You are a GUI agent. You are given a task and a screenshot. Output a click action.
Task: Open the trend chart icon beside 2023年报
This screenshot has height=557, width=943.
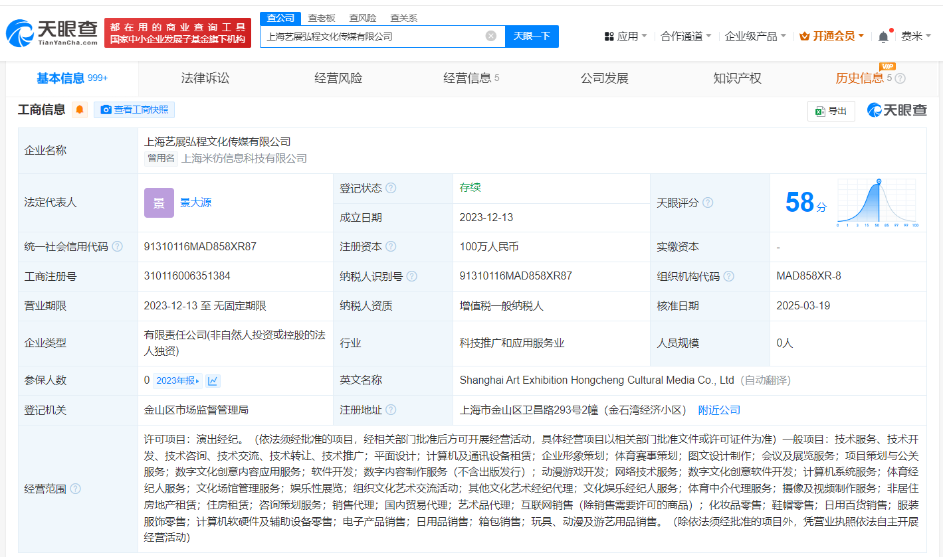(213, 380)
